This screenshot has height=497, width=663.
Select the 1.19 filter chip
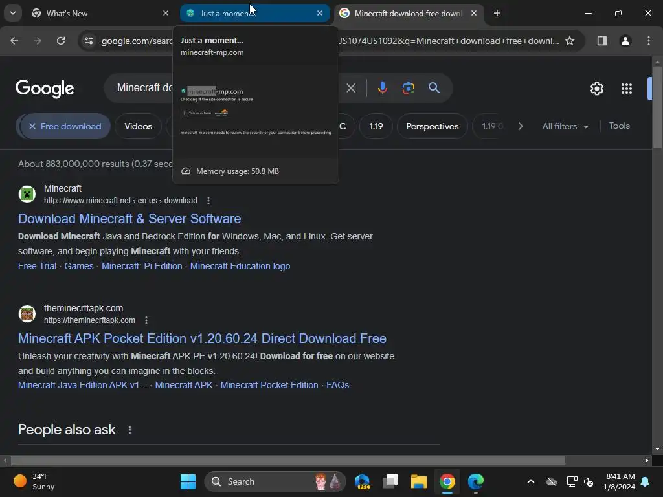pos(376,126)
